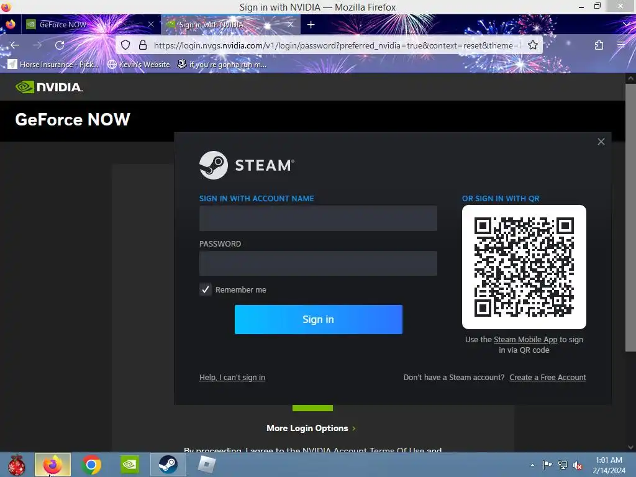This screenshot has width=636, height=477.
Task: Open the 'if you're gonna run m...' bookmark
Action: coord(222,64)
